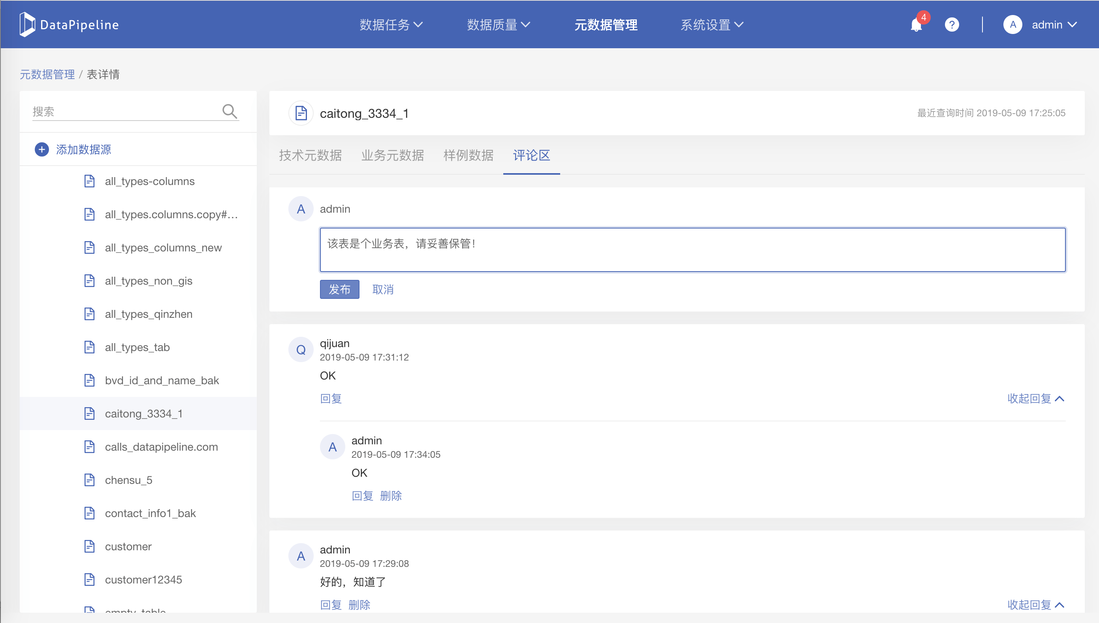Click qijuan's Q avatar icon
Image resolution: width=1099 pixels, height=623 pixels.
[301, 349]
